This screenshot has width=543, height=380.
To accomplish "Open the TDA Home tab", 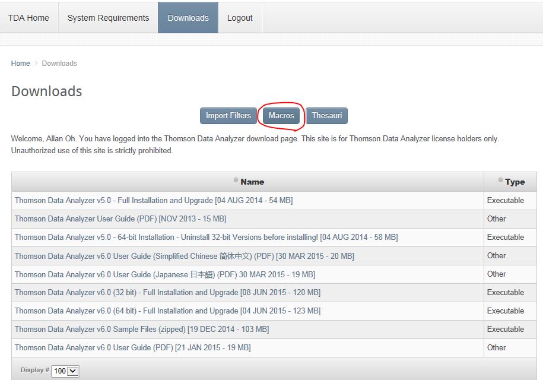I will (x=28, y=18).
